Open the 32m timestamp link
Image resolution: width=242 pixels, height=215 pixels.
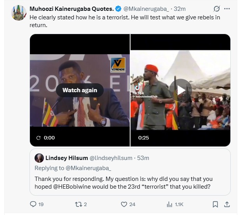tap(179, 9)
